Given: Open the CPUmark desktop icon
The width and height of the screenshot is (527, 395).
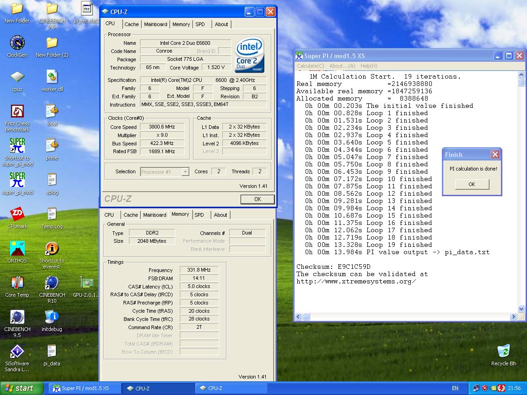Looking at the screenshot, I should click(17, 214).
